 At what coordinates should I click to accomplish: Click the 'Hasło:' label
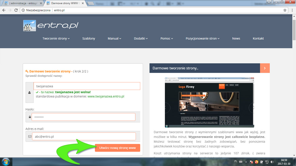[x=30, y=109]
